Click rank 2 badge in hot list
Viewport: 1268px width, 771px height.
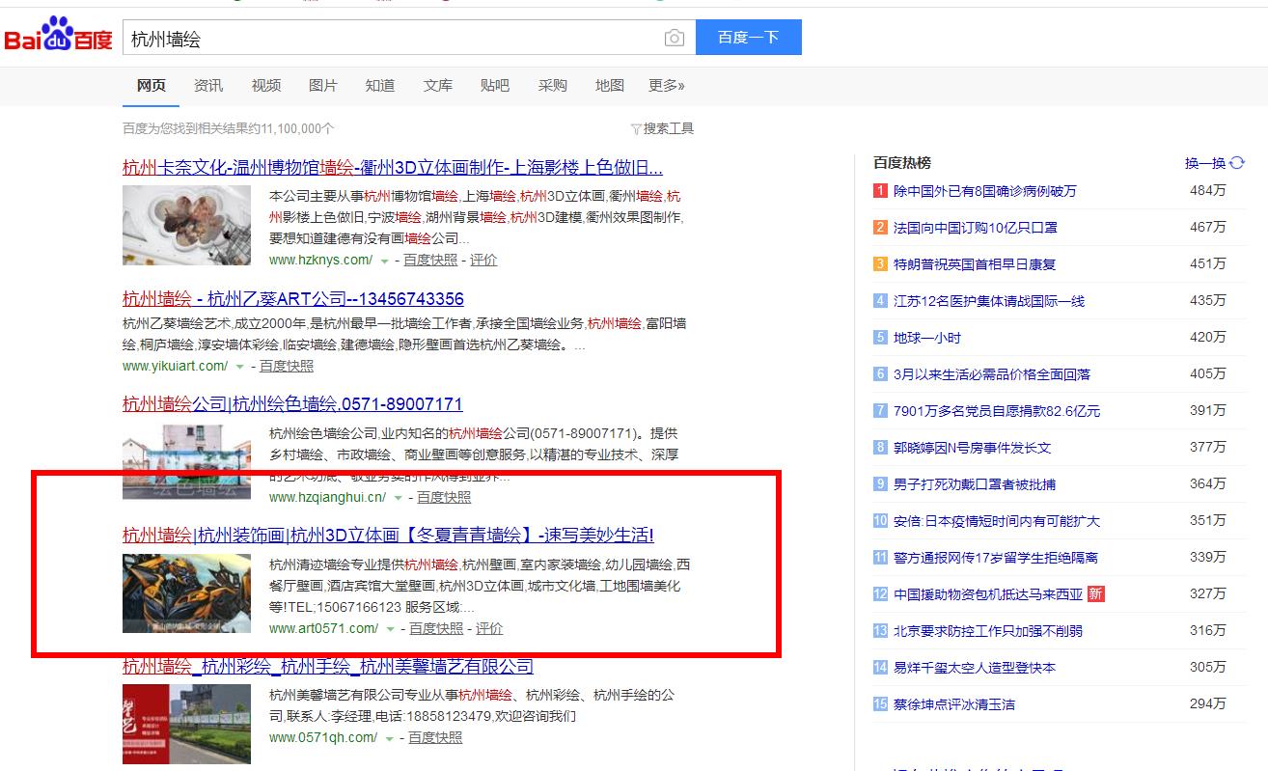(x=880, y=228)
